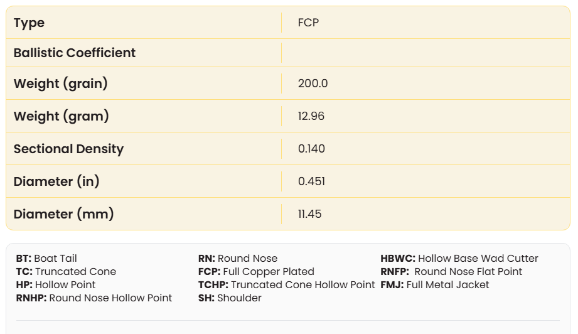Click the Type row label
The width and height of the screenshot is (578, 334).
pos(29,23)
